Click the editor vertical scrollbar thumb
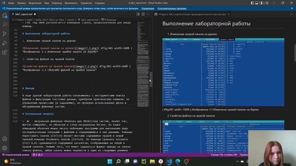296x166 pixels. [x=151, y=79]
